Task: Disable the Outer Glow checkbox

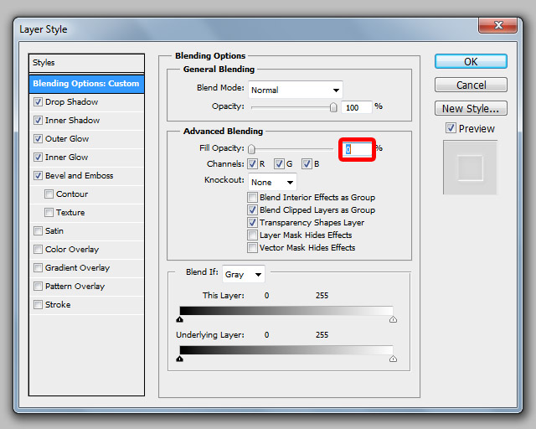Action: point(38,139)
